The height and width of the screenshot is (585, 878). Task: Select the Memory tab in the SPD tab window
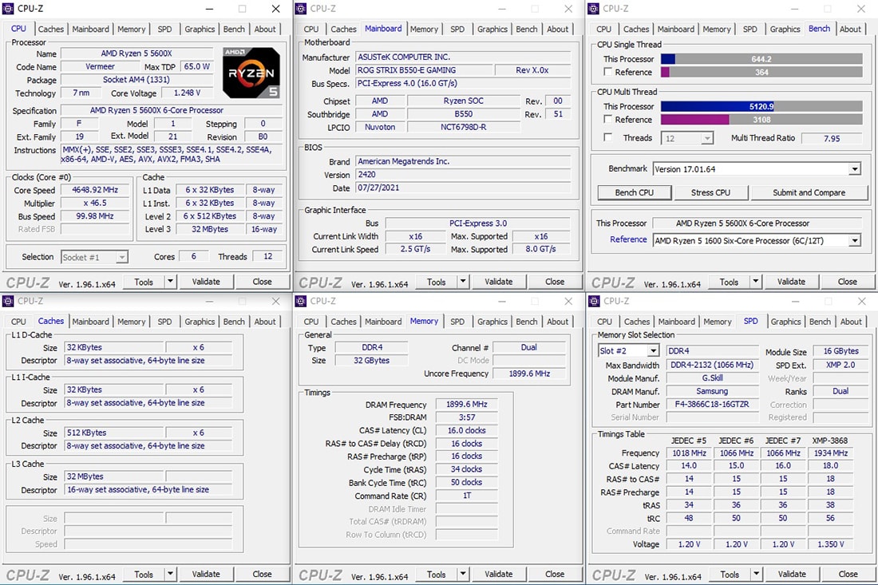pyautogui.click(x=718, y=322)
